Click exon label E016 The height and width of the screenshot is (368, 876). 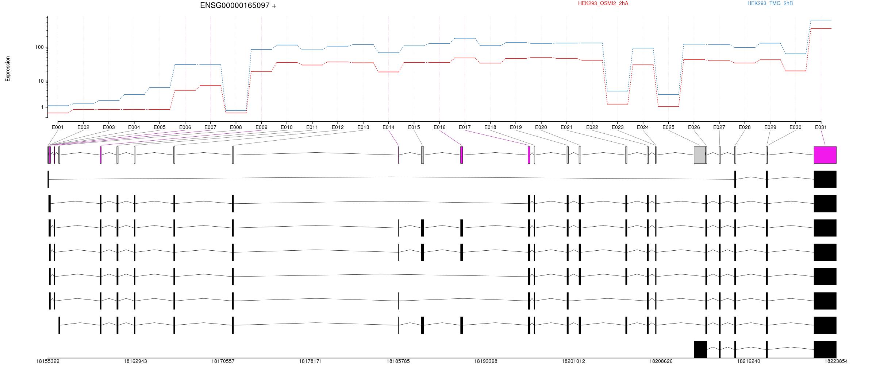[439, 127]
